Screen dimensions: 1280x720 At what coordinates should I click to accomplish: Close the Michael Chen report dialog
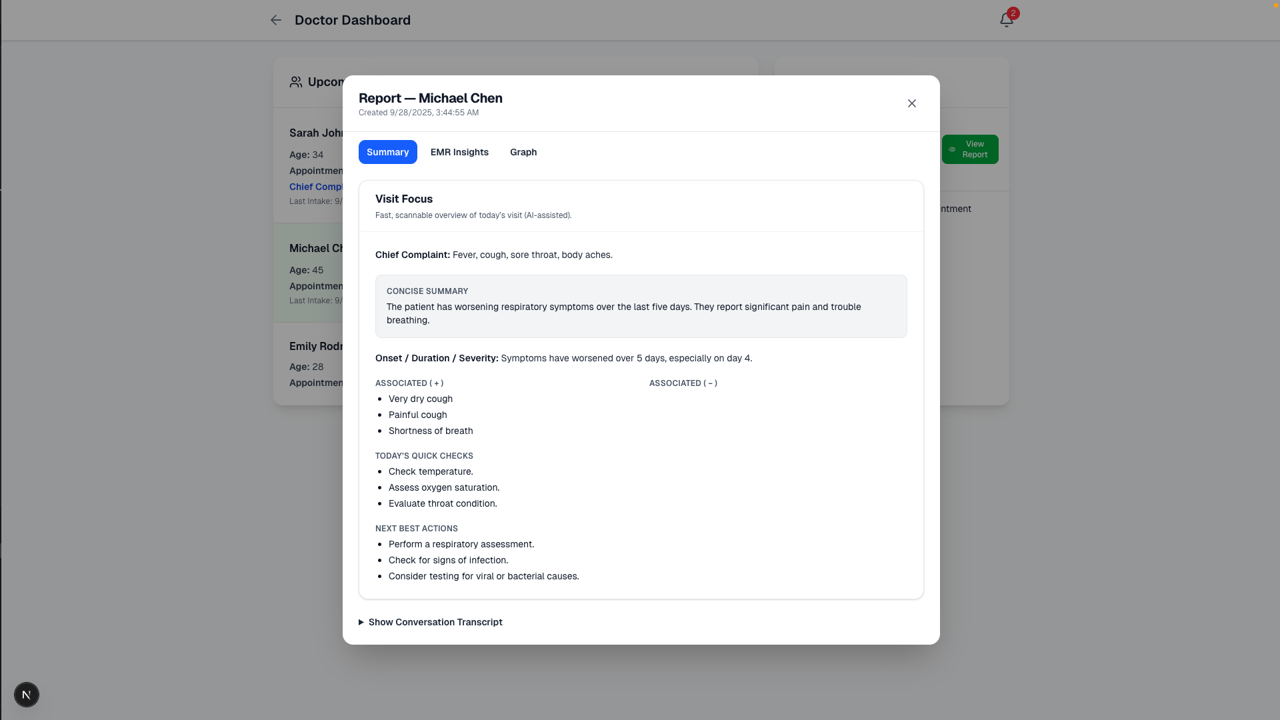pyautogui.click(x=911, y=103)
